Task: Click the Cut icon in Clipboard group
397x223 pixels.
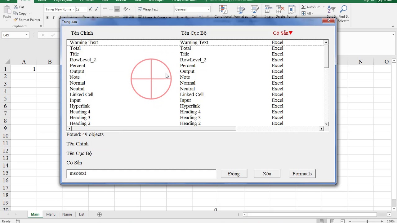Action: (16, 7)
